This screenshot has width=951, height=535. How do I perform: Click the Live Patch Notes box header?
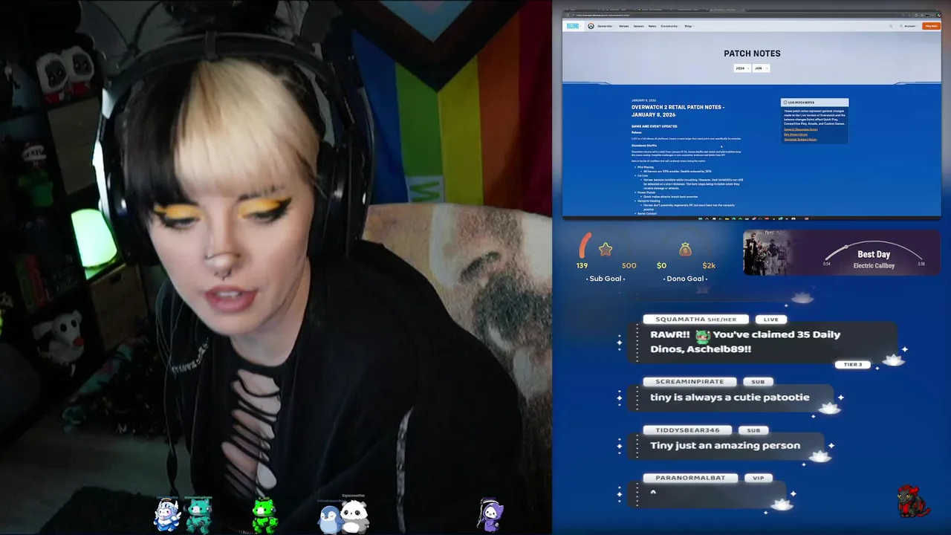click(x=814, y=103)
